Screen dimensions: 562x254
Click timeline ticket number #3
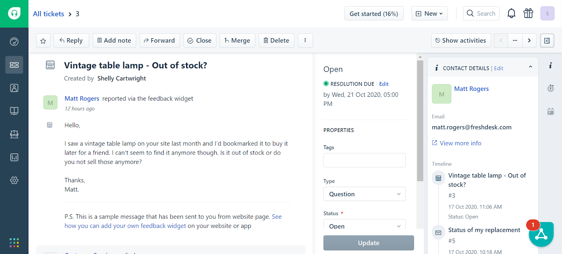click(452, 195)
